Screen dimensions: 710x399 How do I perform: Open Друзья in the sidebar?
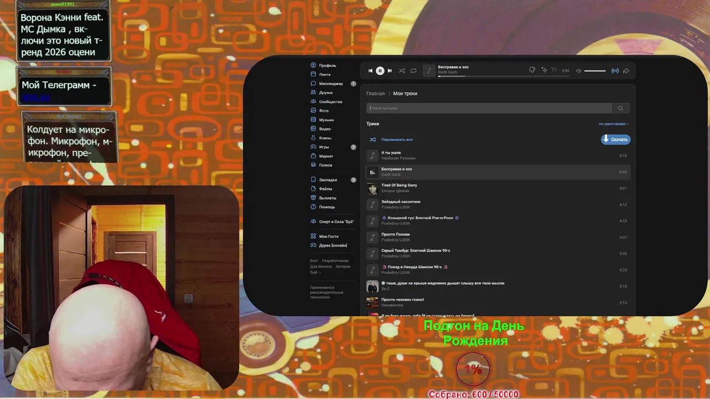326,93
